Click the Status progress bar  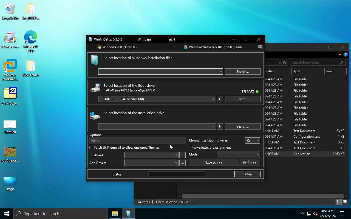click(x=177, y=174)
